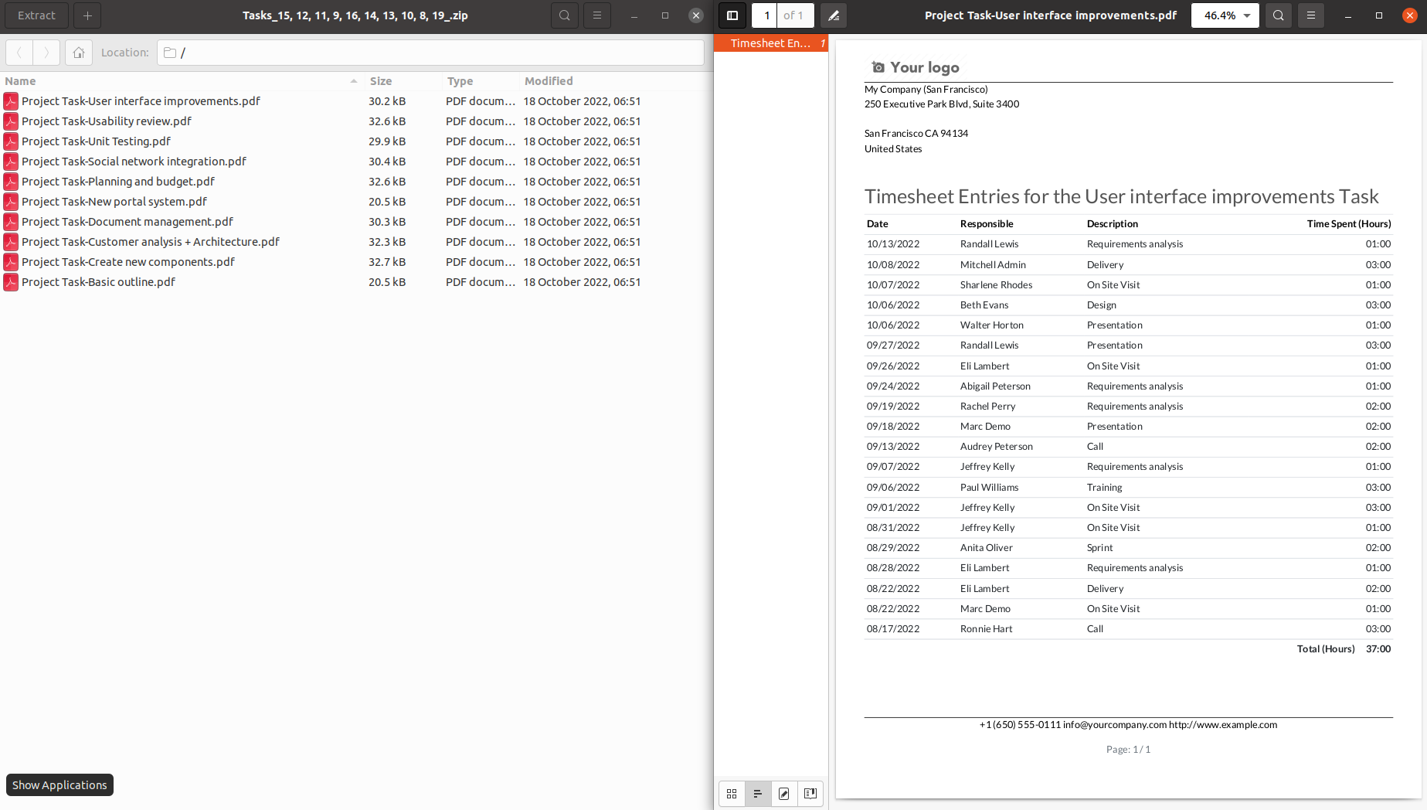Click the 10/13/2022 date cell
This screenshot has width=1427, height=810.
pyautogui.click(x=893, y=244)
